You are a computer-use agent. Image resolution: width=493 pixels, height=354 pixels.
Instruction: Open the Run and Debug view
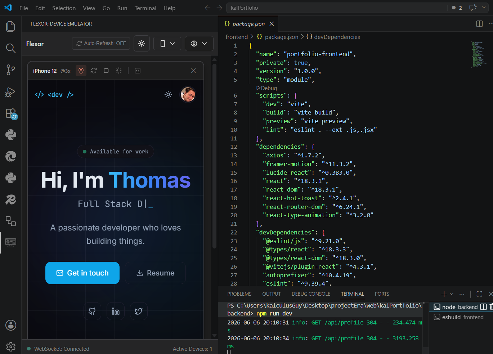[11, 92]
